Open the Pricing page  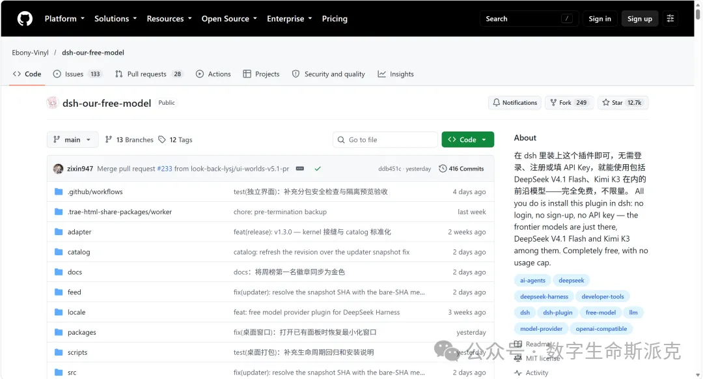pyautogui.click(x=335, y=19)
